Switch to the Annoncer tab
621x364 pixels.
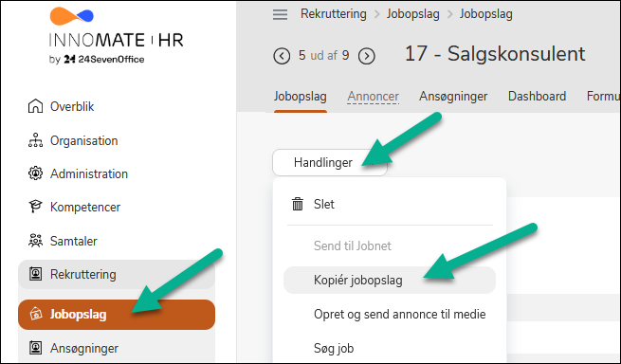point(374,97)
